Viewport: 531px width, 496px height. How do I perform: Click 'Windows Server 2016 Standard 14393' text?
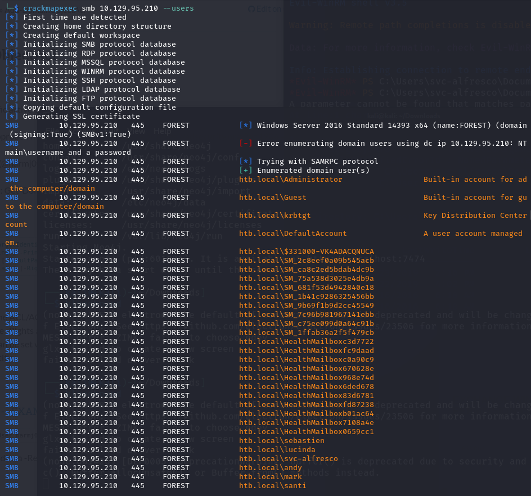coord(333,126)
